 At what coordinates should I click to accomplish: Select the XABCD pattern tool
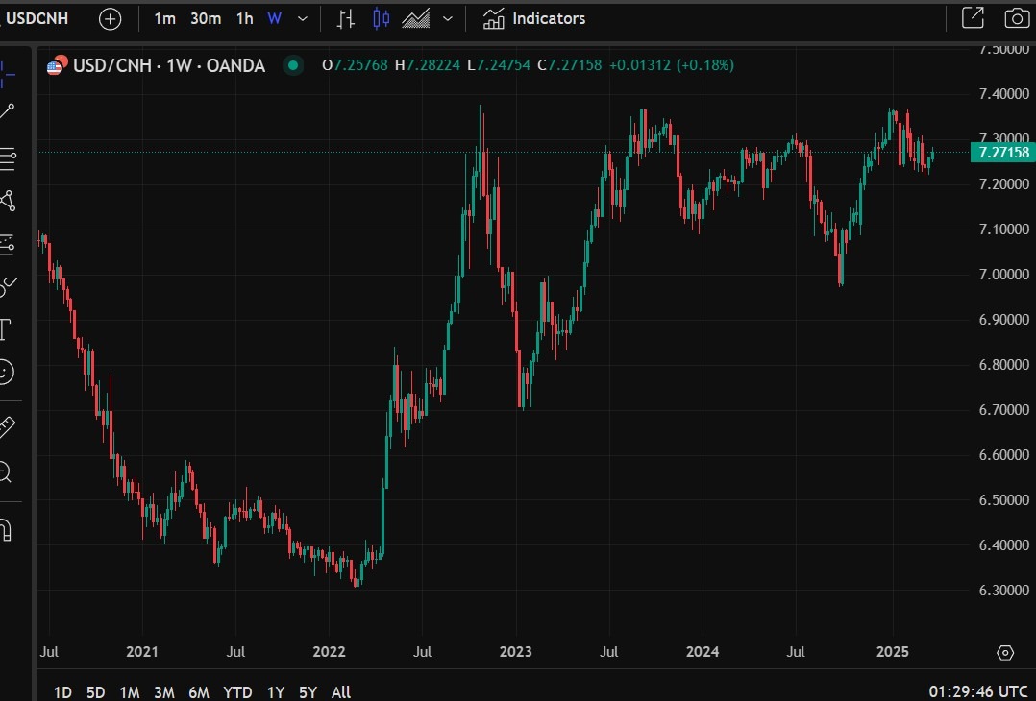pos(10,200)
